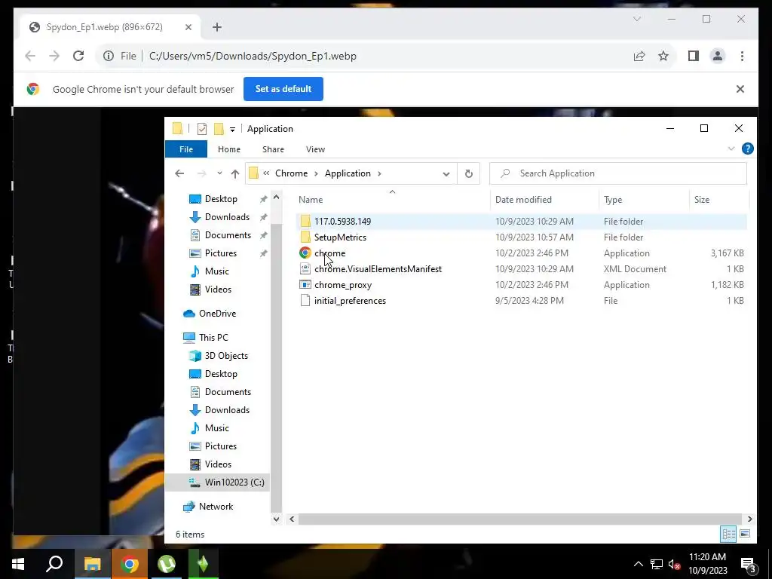Select the Spydon_Ep1.webp Chrome tab
The height and width of the screenshot is (579, 772).
coord(110,27)
